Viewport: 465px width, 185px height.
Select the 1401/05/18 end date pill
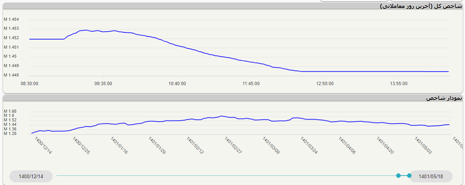coord(431,176)
